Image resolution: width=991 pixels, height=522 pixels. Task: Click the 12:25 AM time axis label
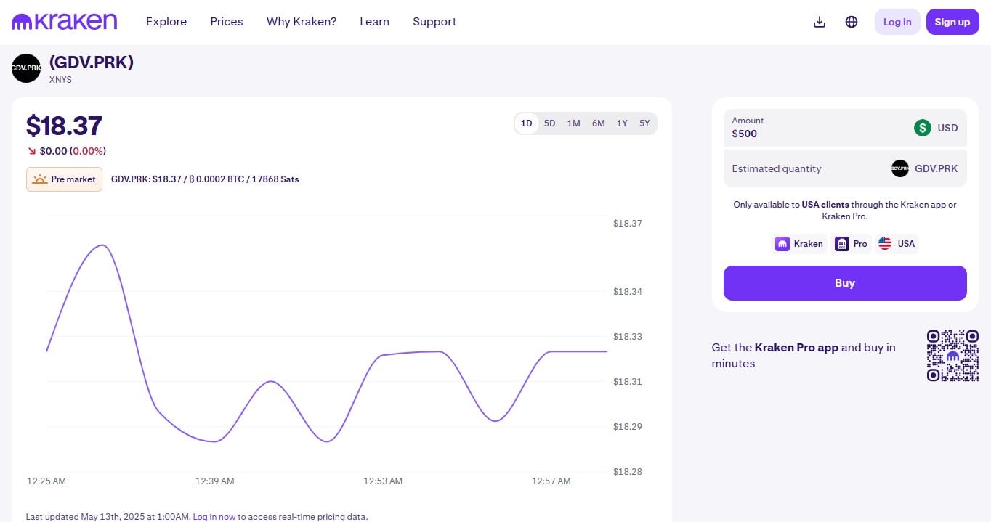coord(46,481)
